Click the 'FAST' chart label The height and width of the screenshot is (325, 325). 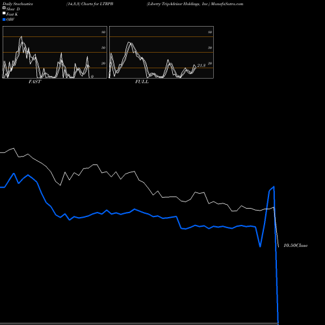click(34, 82)
